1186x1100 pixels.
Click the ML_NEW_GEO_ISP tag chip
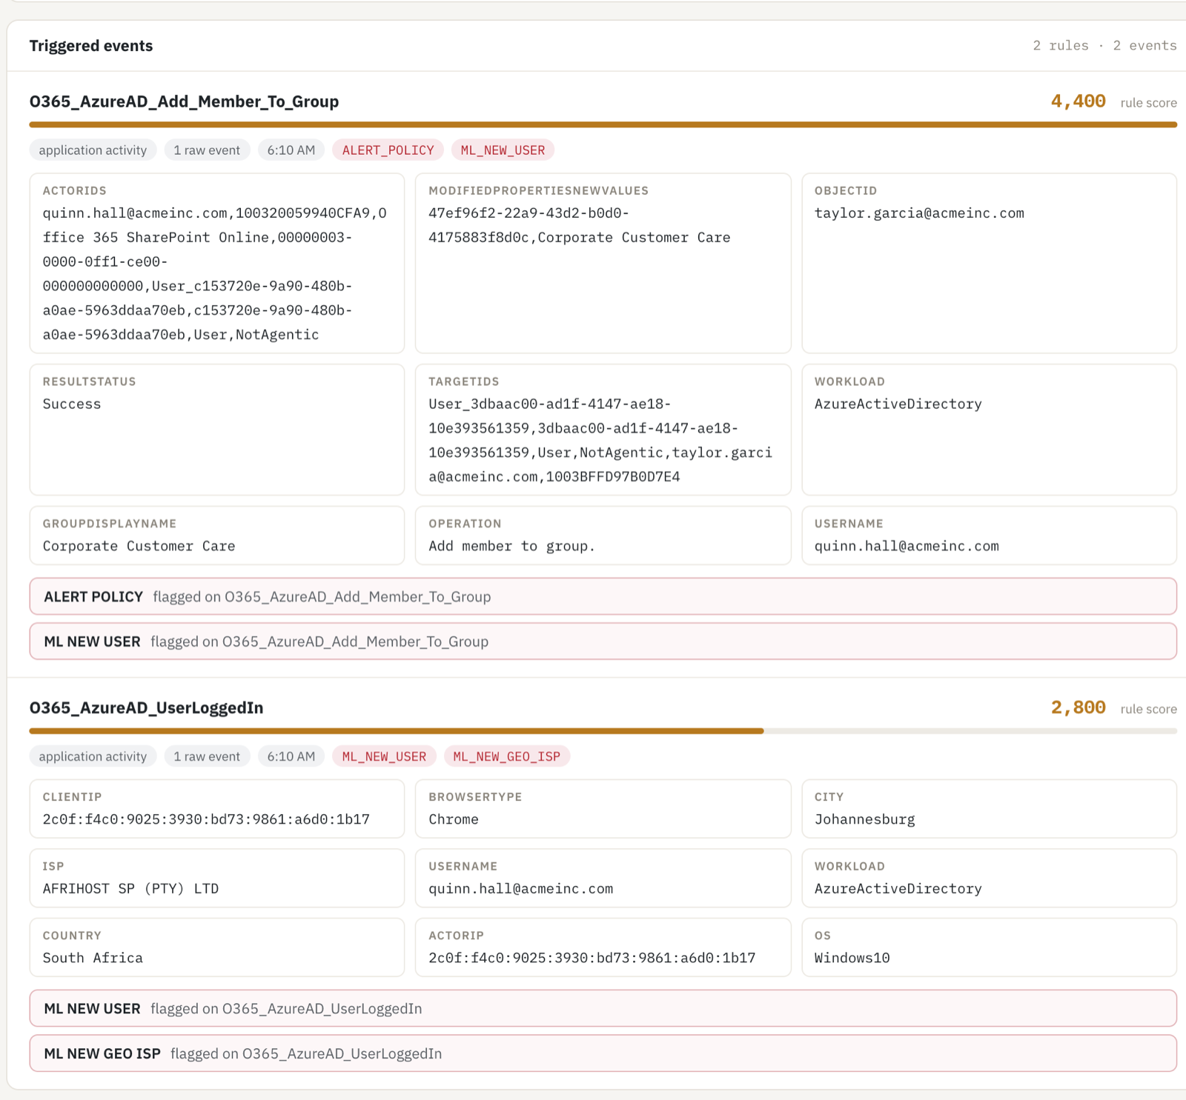[x=506, y=756]
